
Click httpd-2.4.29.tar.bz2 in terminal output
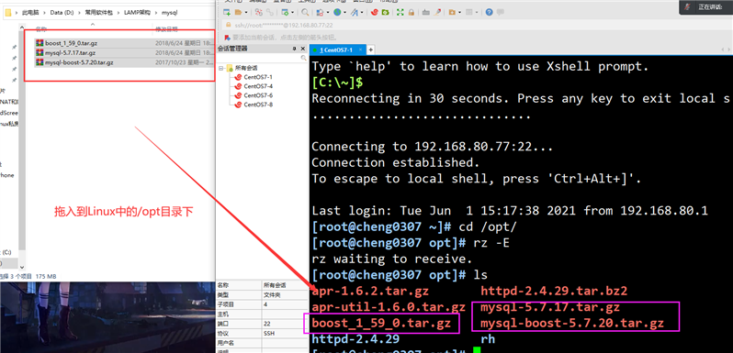[x=554, y=292]
